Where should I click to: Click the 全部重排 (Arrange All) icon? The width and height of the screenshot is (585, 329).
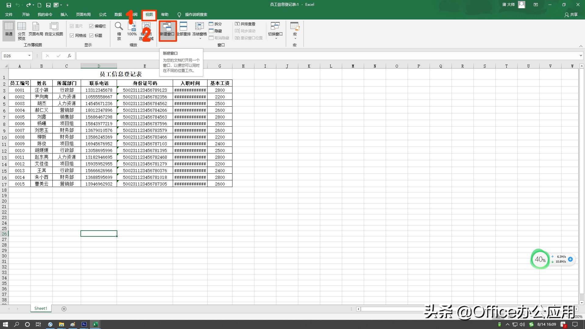click(x=183, y=27)
